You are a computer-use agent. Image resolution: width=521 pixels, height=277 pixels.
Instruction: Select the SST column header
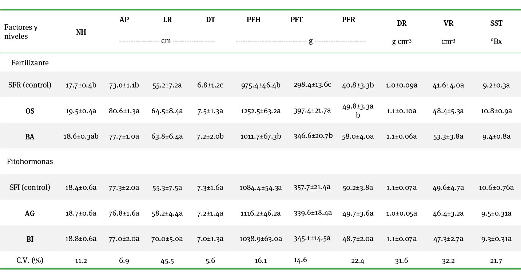(496, 24)
